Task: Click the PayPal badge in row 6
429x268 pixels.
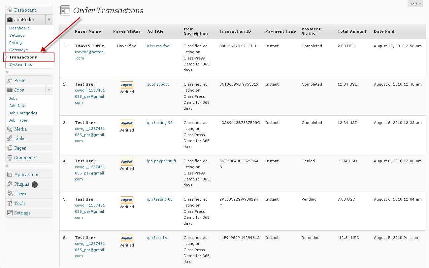Action: (127, 238)
